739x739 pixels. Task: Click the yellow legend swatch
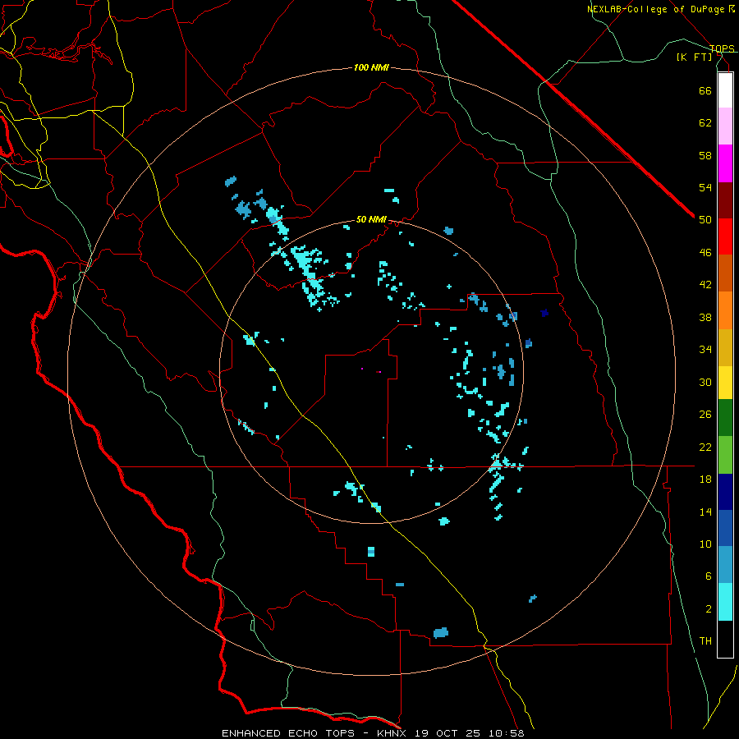pyautogui.click(x=725, y=383)
